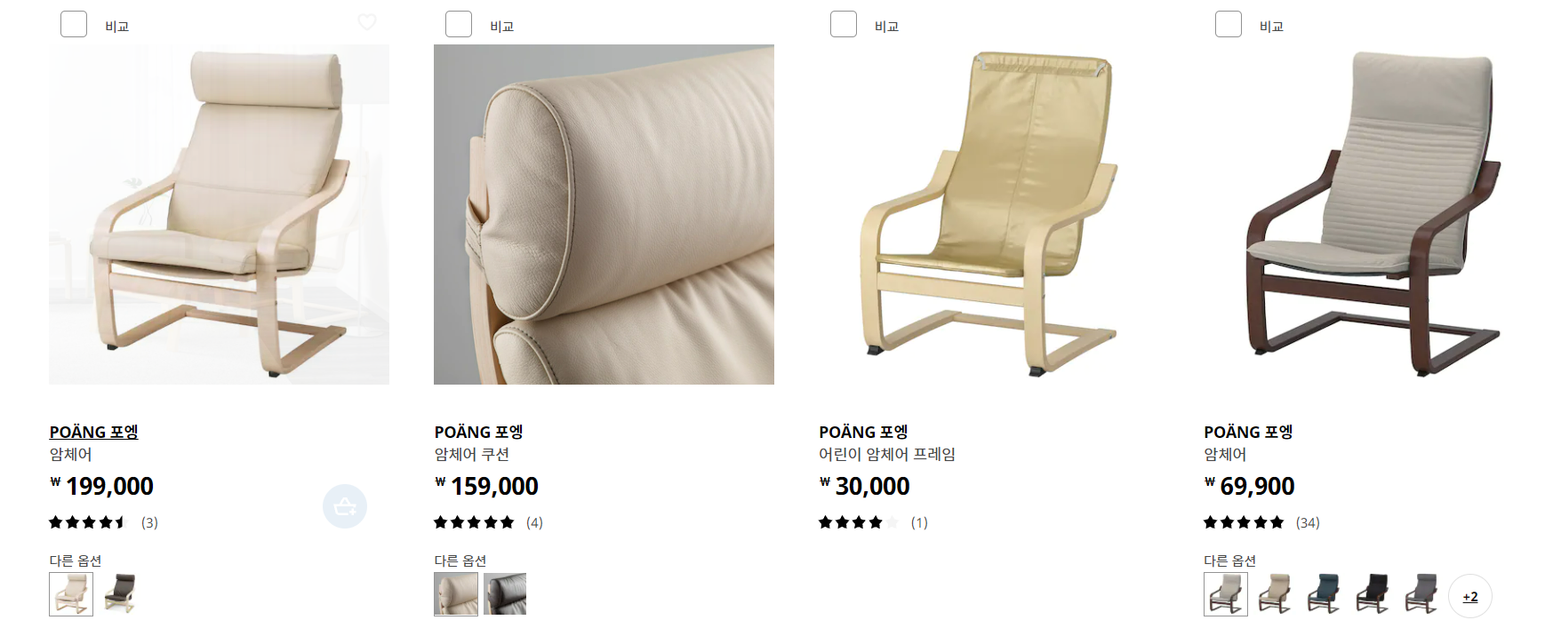This screenshot has height=644, width=1553.
Task: View the leather cushion close-up image
Action: click(604, 214)
